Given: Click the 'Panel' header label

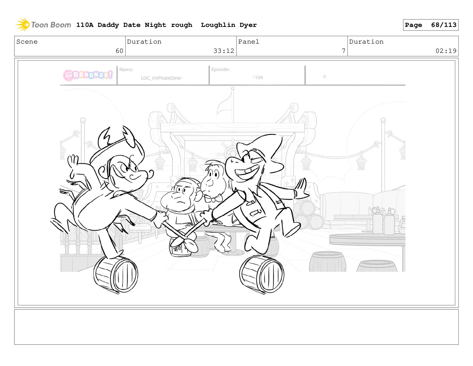Looking at the screenshot, I should pyautogui.click(x=249, y=42).
